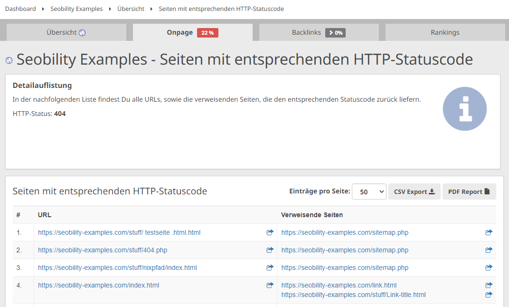Click CSV Export button
The image size is (509, 307).
pos(414,192)
